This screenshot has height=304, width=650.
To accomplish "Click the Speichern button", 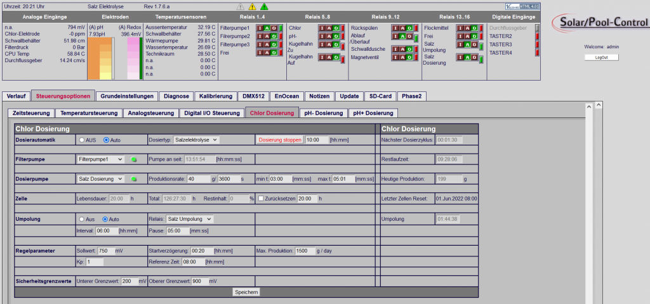I will click(x=246, y=292).
